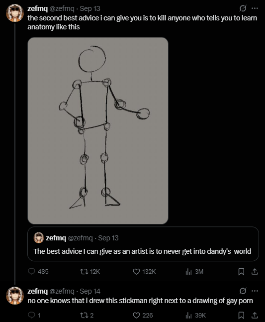This screenshot has width=265, height=322.
Task: Open the stickman drawing image
Action: [98, 130]
